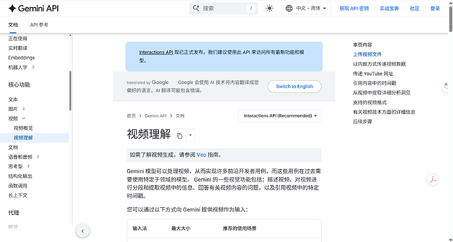
Task: Jump to 上传视频文件 section
Action: click(x=367, y=54)
